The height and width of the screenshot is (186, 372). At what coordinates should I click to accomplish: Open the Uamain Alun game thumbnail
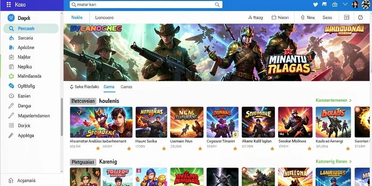coord(187,122)
